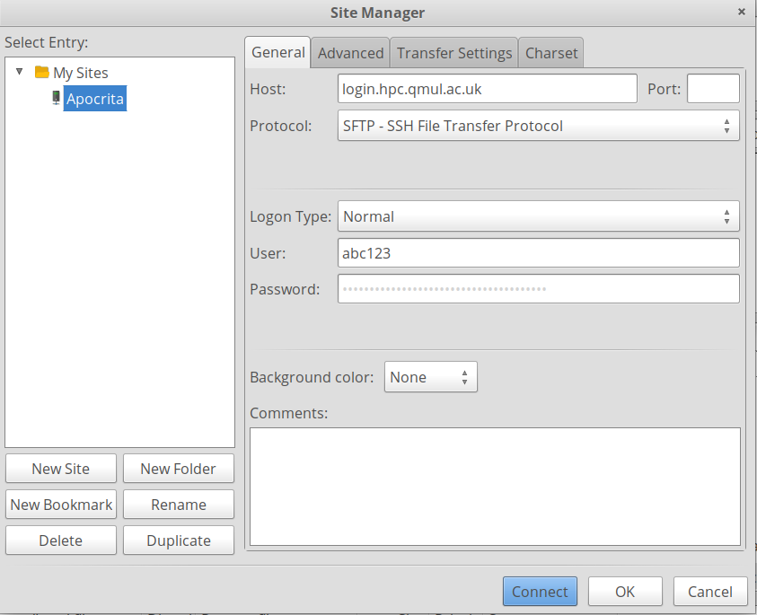Viewport: 757px width, 615px height.
Task: Switch to the General tab
Action: point(277,52)
